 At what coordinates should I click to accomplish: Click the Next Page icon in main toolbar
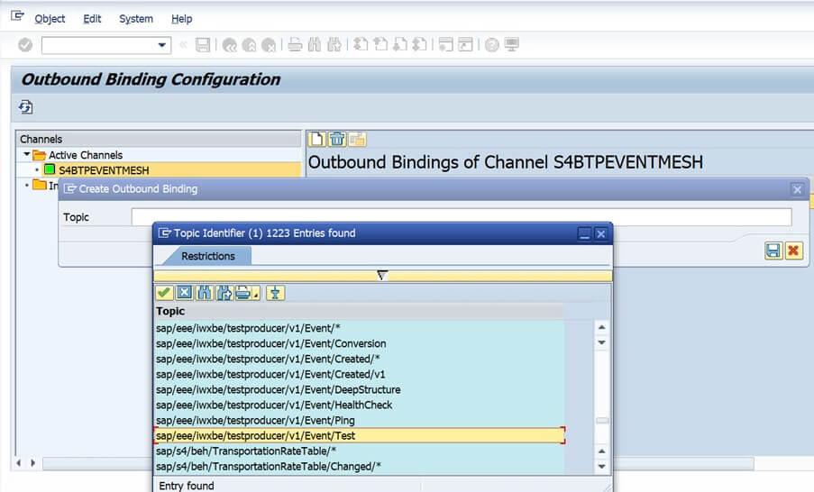click(399, 45)
